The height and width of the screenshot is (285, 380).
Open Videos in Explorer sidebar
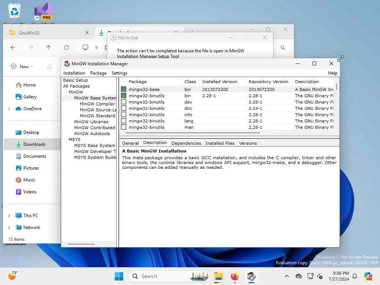pyautogui.click(x=26, y=192)
